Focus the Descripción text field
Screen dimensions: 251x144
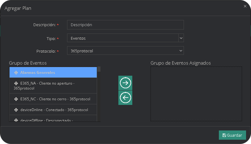[x=125, y=25]
